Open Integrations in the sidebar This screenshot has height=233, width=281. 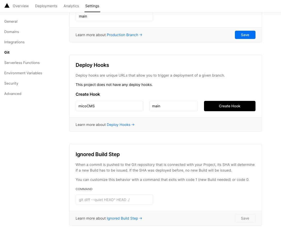(x=14, y=42)
